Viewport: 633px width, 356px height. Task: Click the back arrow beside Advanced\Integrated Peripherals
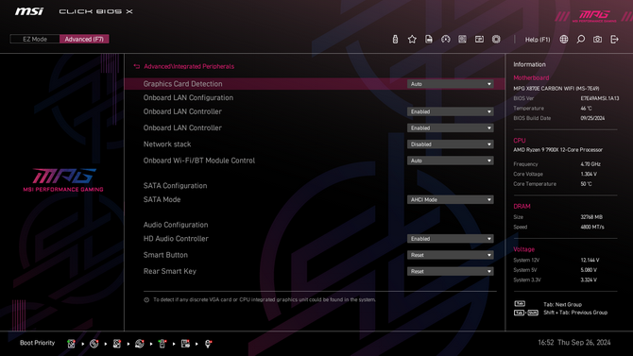coord(137,67)
